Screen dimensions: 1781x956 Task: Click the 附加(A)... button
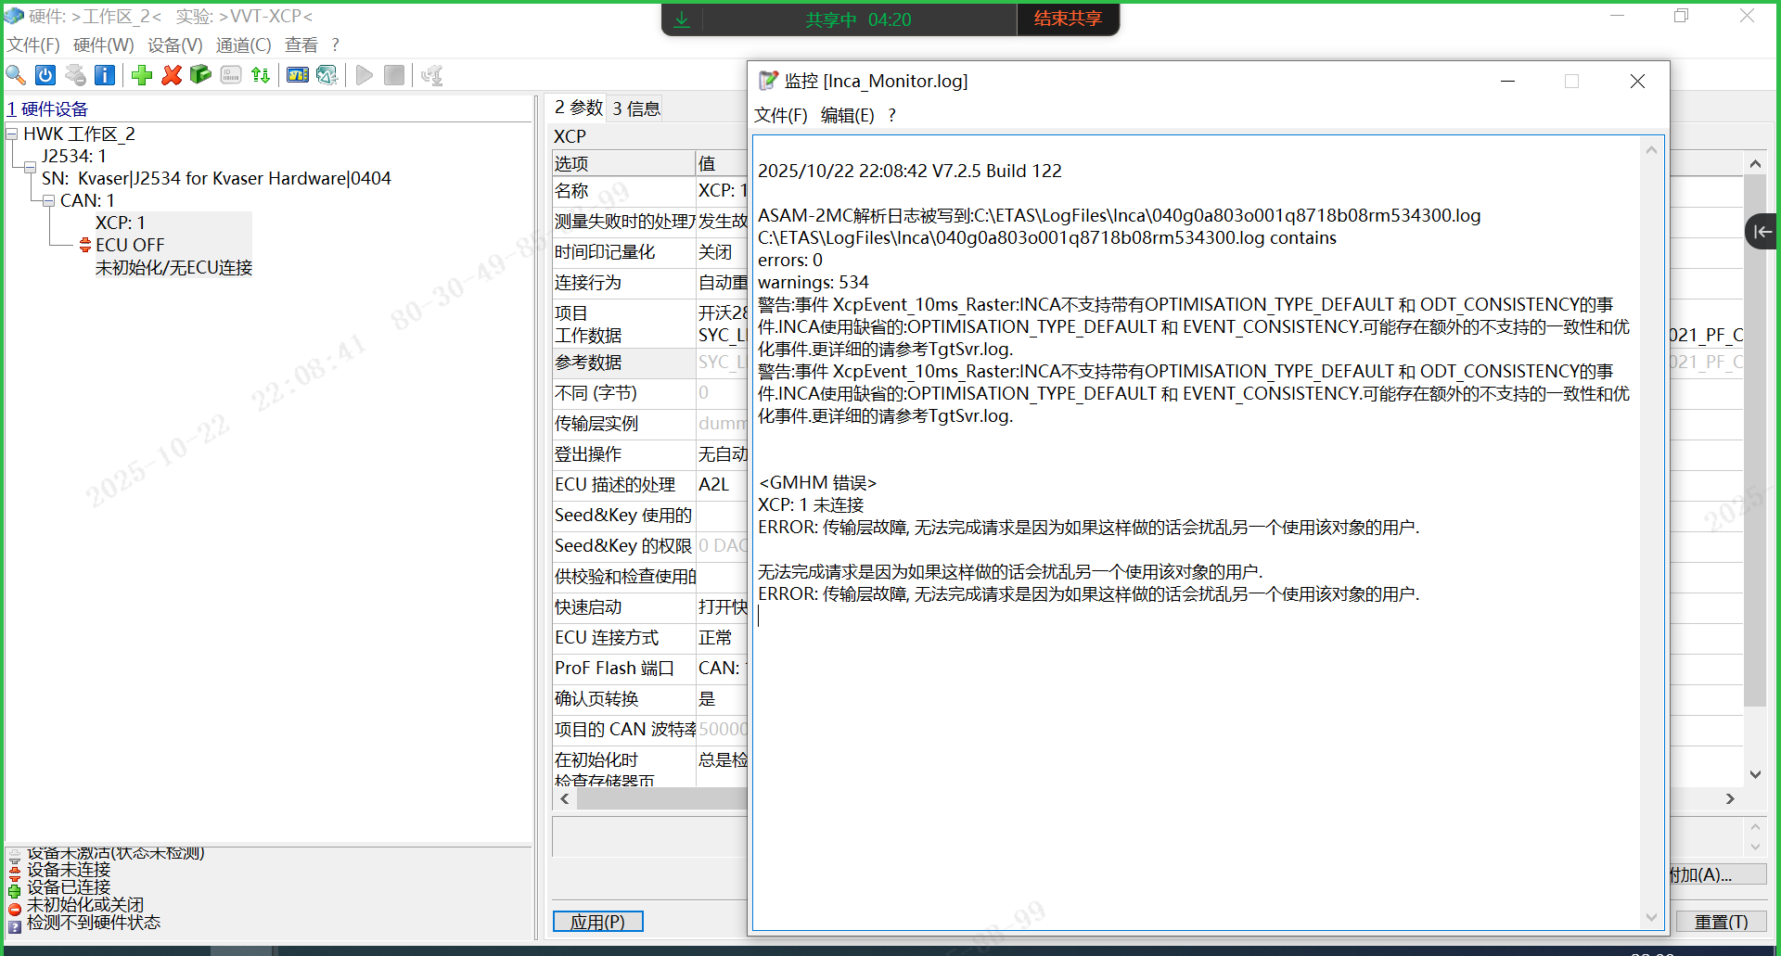1718,874
